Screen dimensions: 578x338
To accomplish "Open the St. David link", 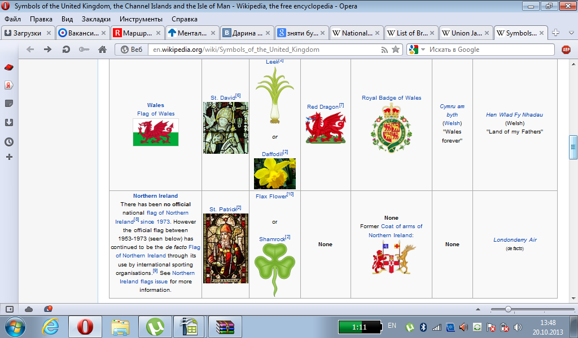I will (x=223, y=98).
